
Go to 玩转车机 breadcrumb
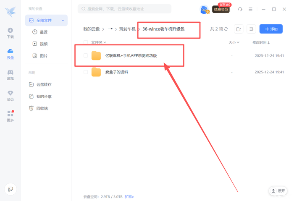click(x=127, y=29)
